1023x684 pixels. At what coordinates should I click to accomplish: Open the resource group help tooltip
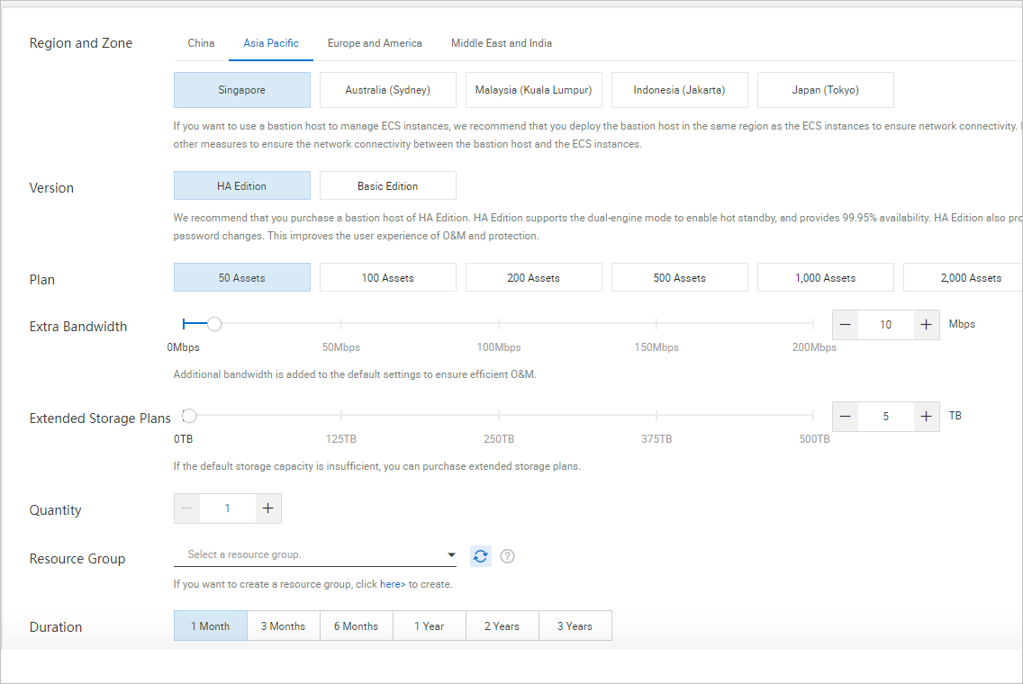coord(507,556)
